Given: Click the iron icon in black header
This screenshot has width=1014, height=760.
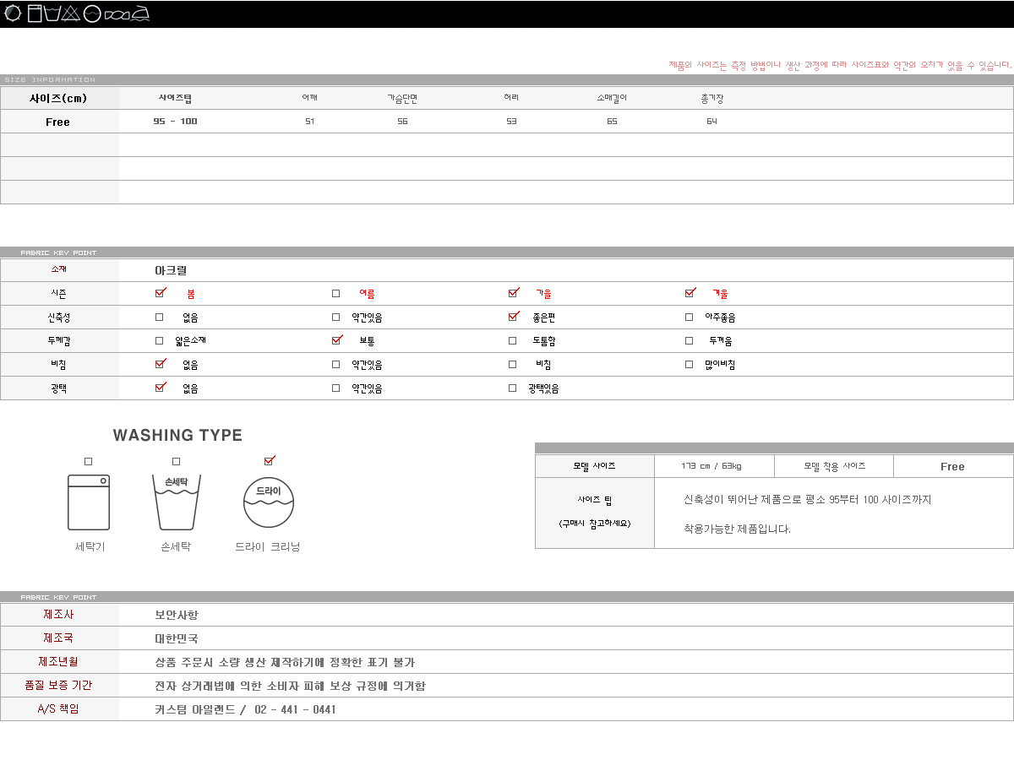Looking at the screenshot, I should coord(141,14).
